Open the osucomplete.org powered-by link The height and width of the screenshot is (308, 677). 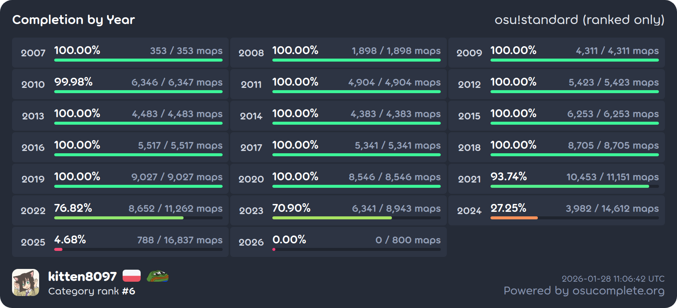pos(584,291)
